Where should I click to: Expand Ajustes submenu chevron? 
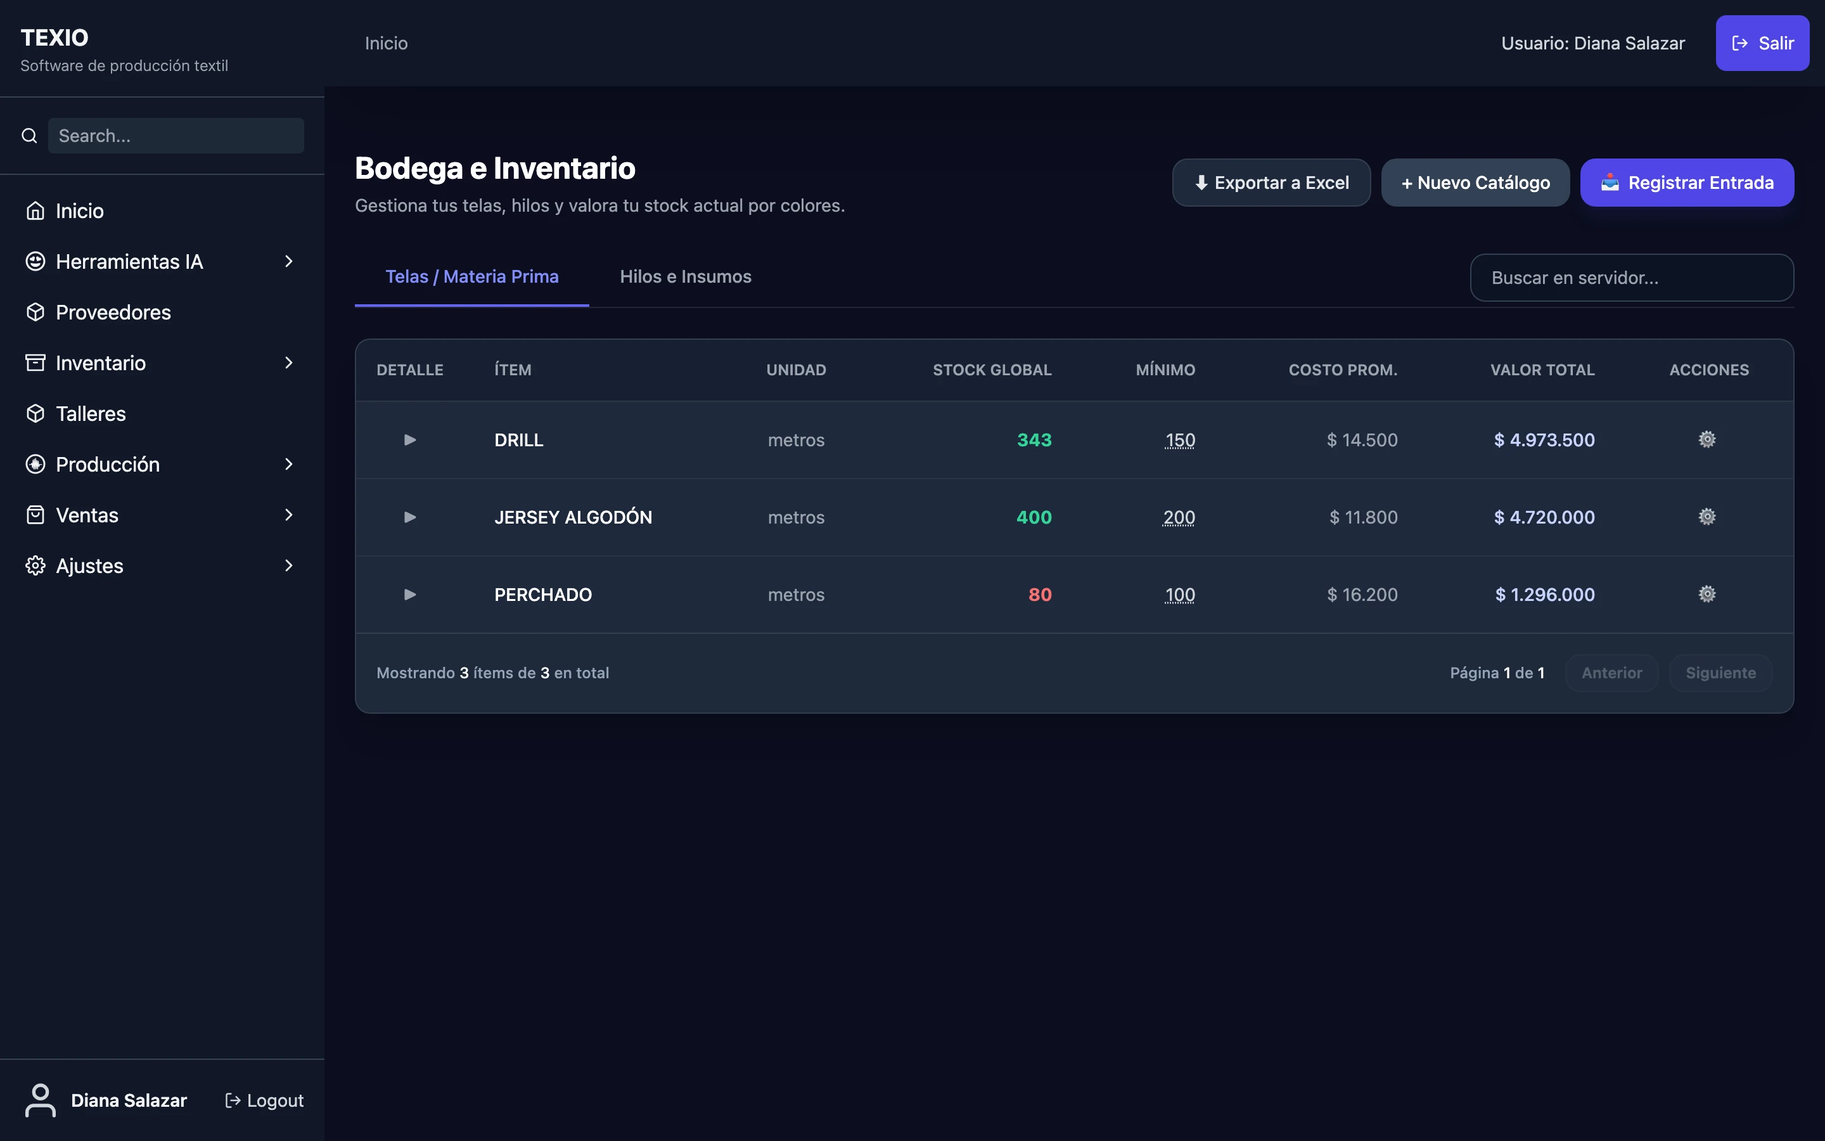pos(289,565)
